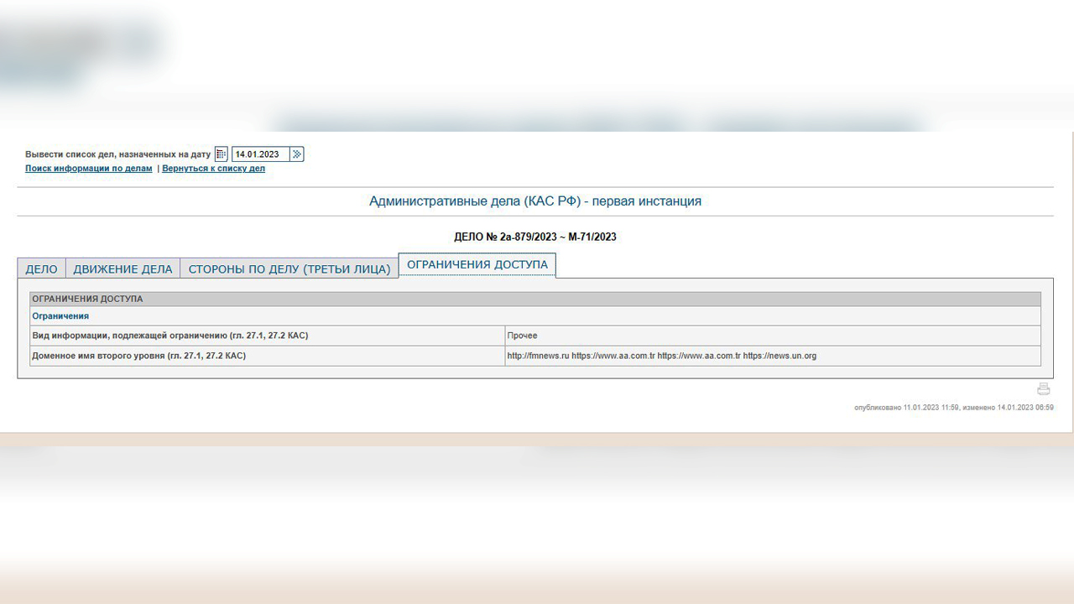Click the 'Прочее' value cell
This screenshot has width=1074, height=604.
pos(522,336)
